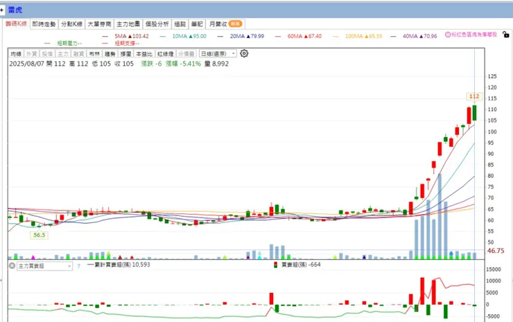Click the orange badge on 月營收 tab

pos(235,24)
